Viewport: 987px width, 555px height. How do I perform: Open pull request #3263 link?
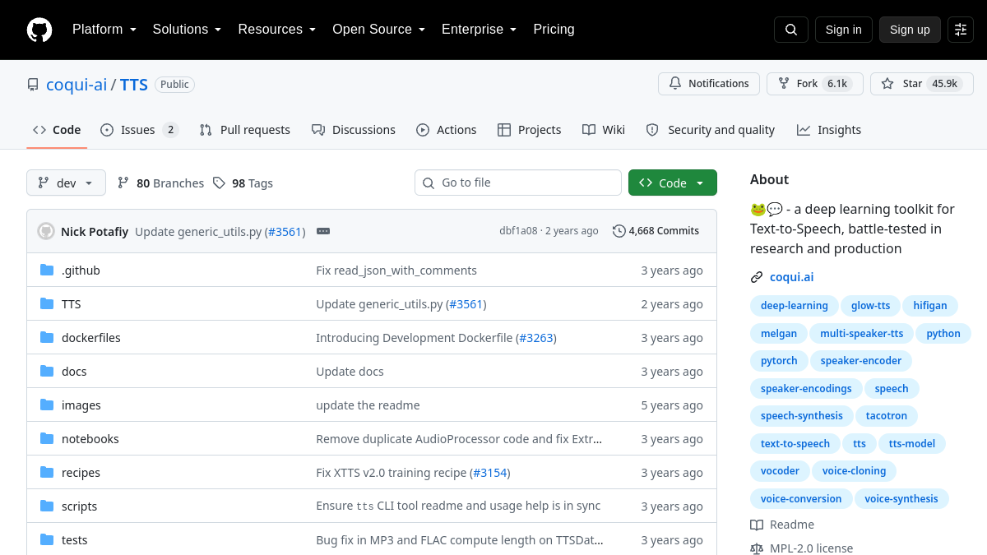click(x=536, y=338)
